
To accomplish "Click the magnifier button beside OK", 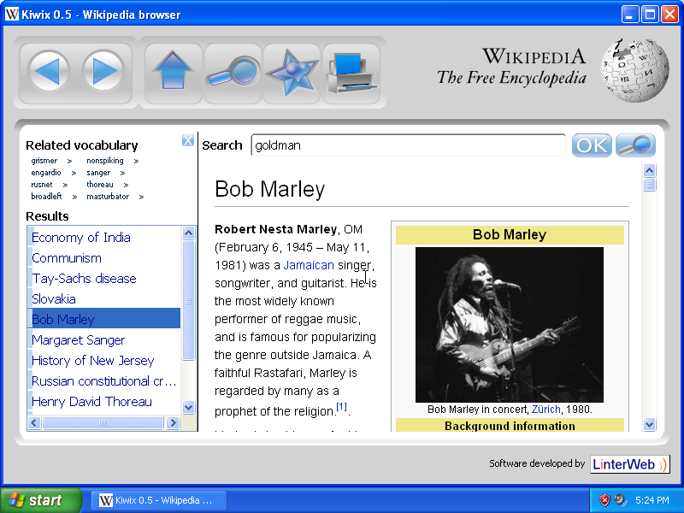I will click(x=635, y=145).
